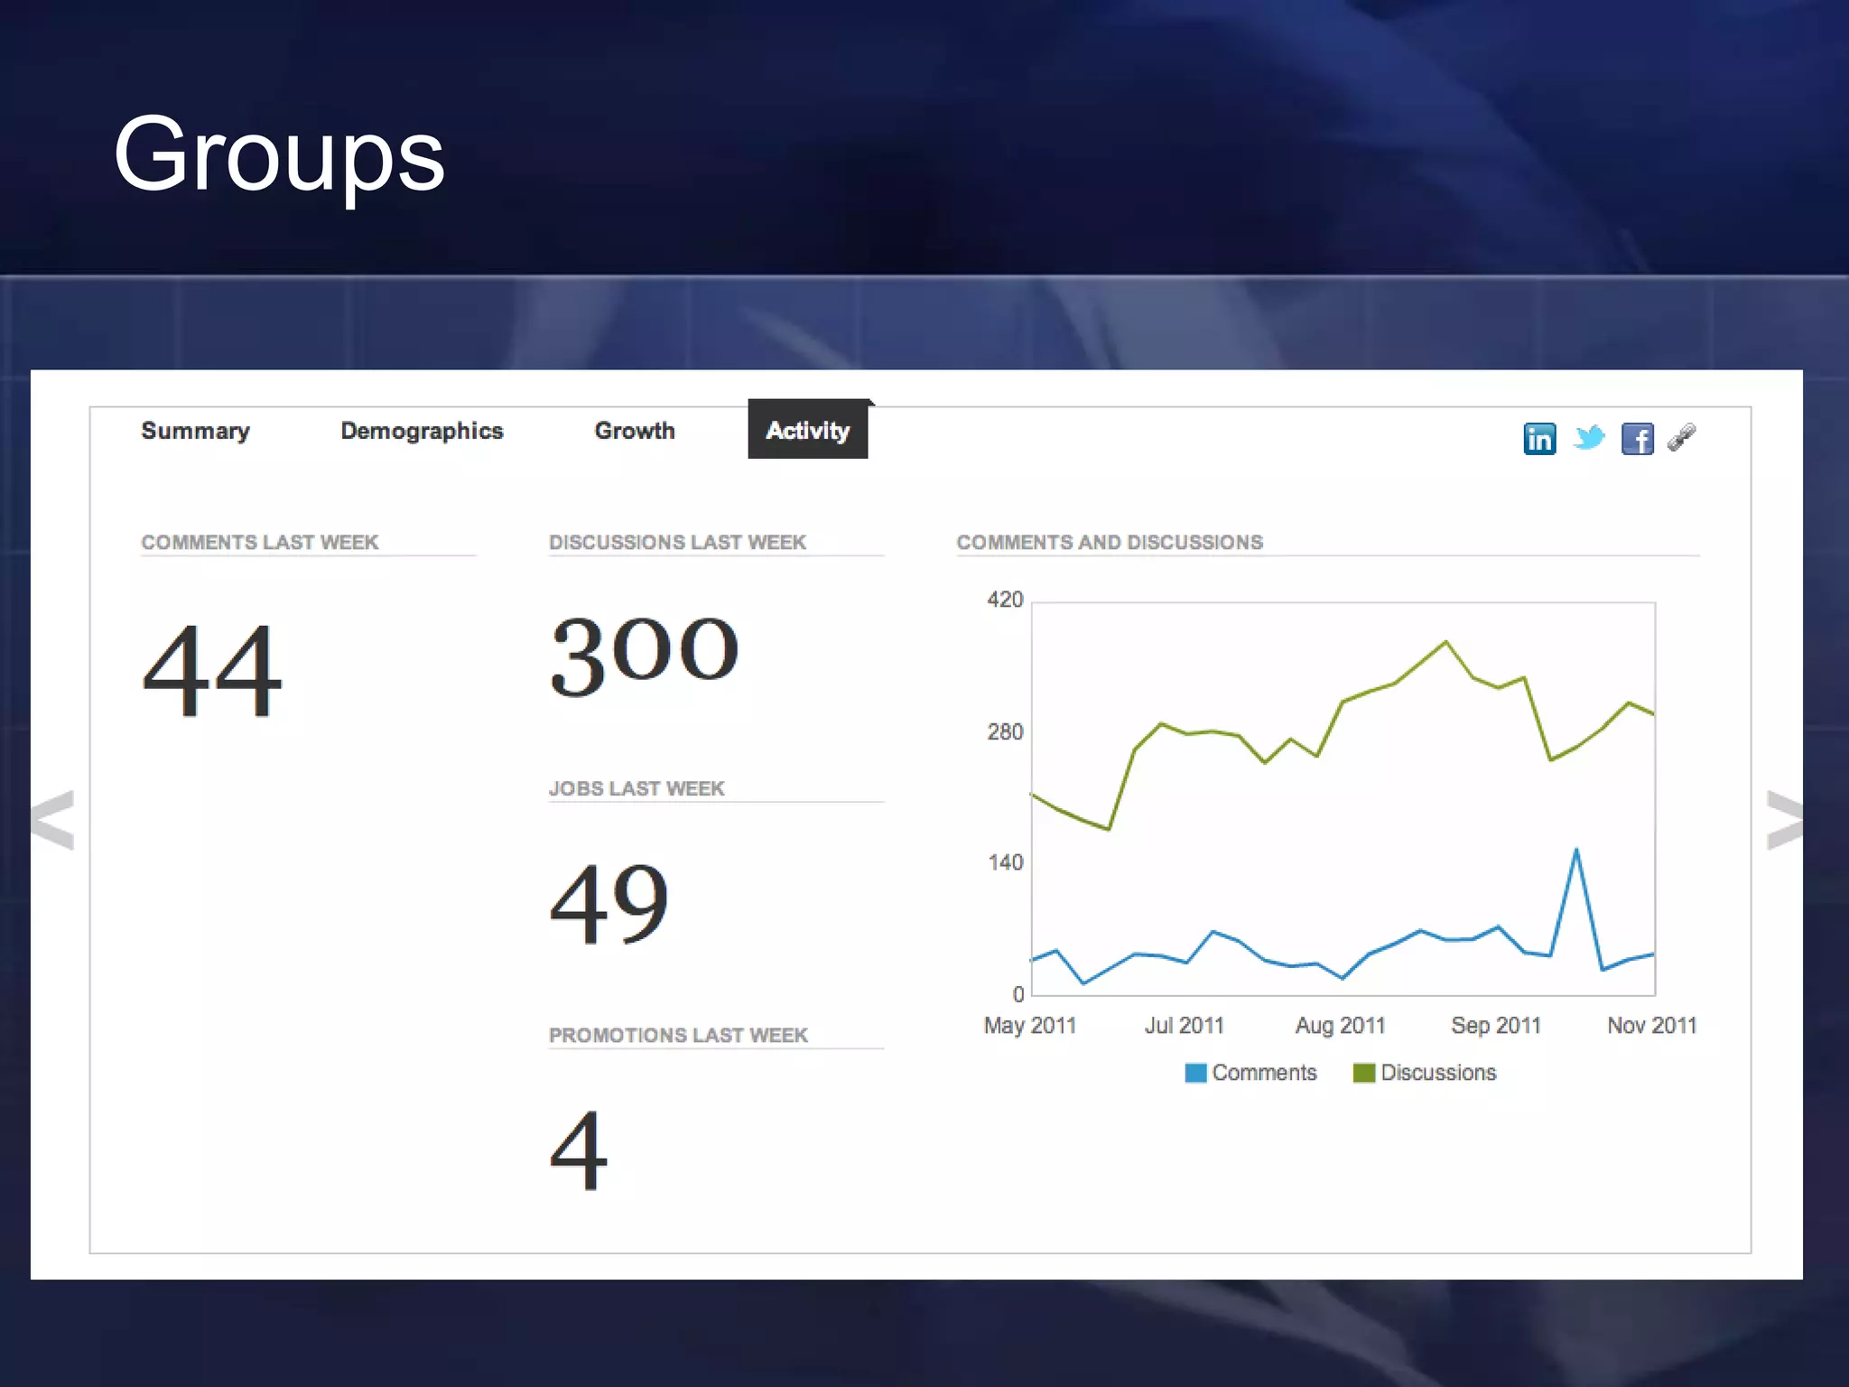The height and width of the screenshot is (1387, 1849).
Task: Click the Discussions legend label
Action: pyautogui.click(x=1438, y=1073)
